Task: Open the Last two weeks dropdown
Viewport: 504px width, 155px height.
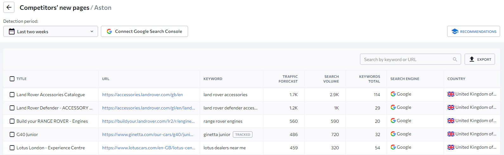Action: tap(51, 31)
